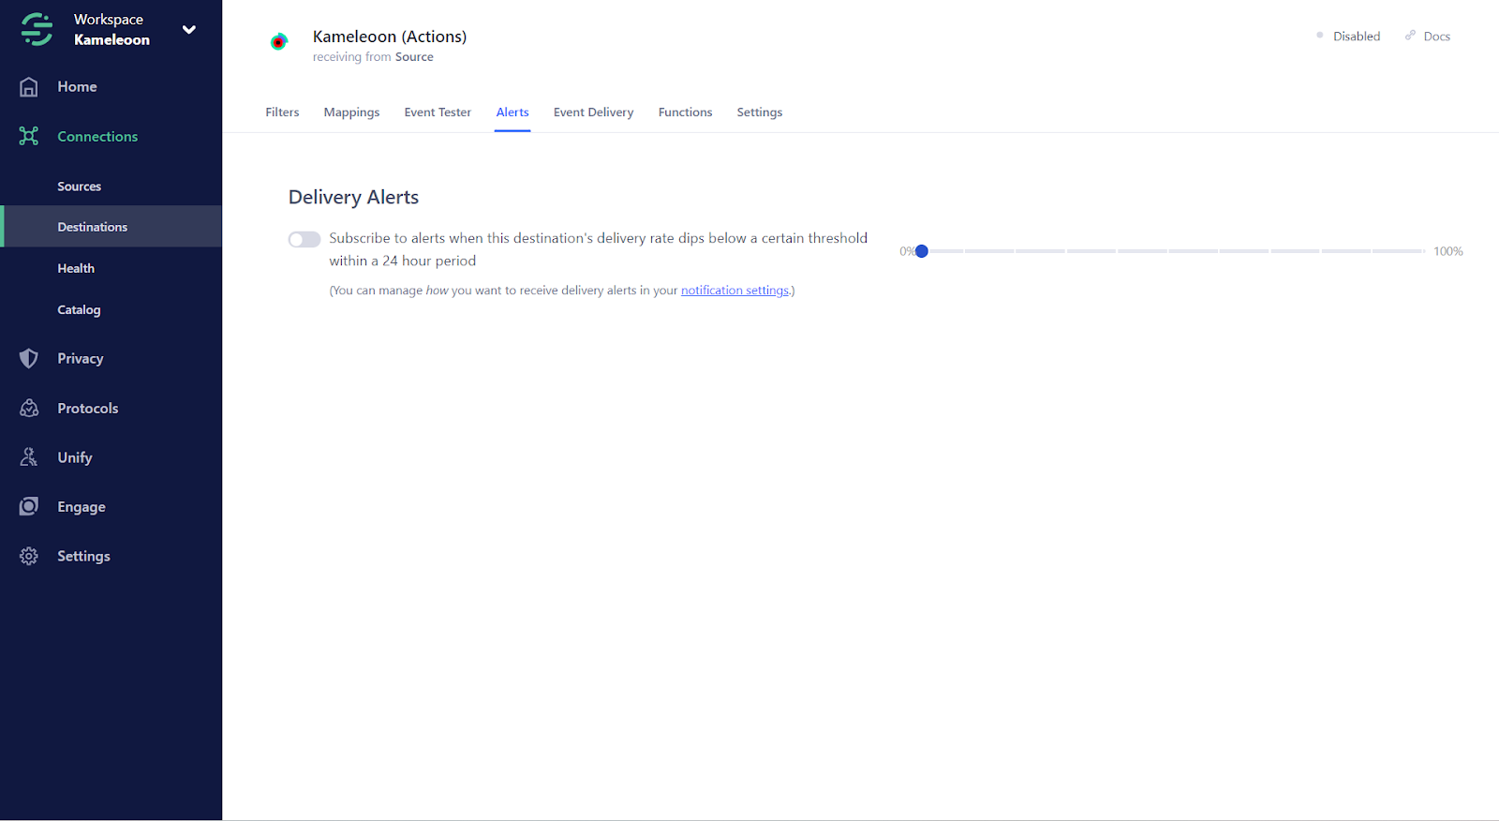Click the Docs link icon
This screenshot has width=1499, height=821.
coord(1410,36)
